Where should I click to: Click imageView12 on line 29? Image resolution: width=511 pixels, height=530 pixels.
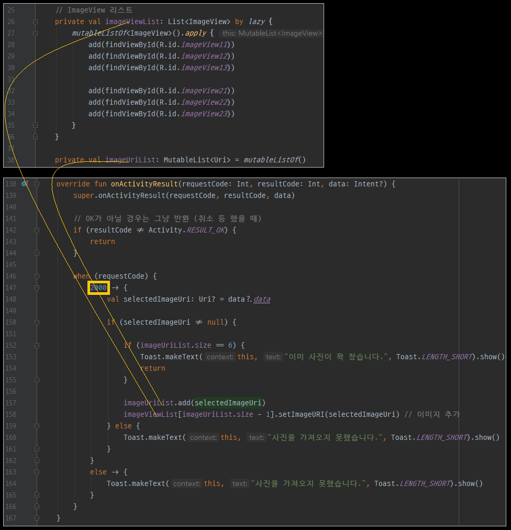tap(204, 56)
